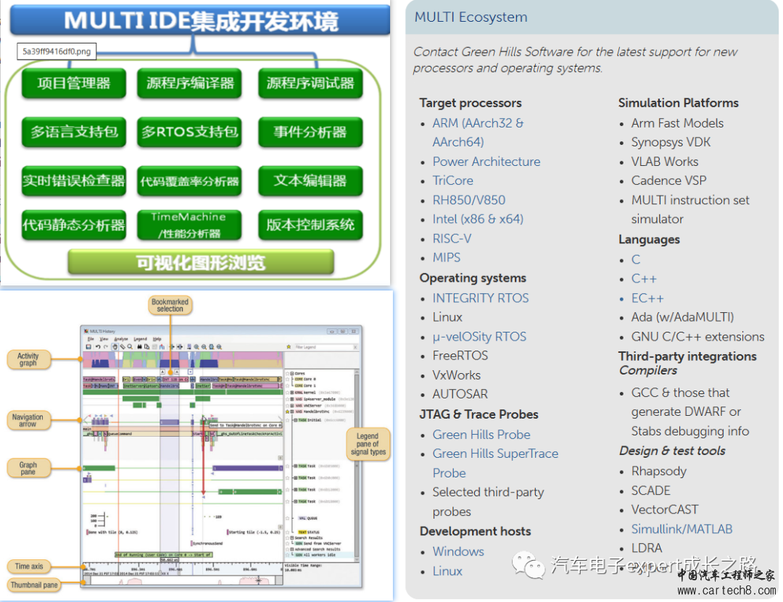Viewport: 783px width, 602px height.
Task: Open the Power Architecture link
Action: (486, 162)
